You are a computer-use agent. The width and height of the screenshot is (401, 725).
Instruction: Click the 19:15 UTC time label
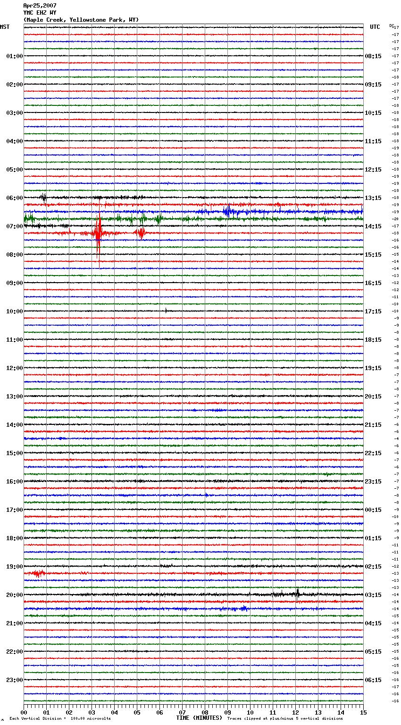click(373, 368)
